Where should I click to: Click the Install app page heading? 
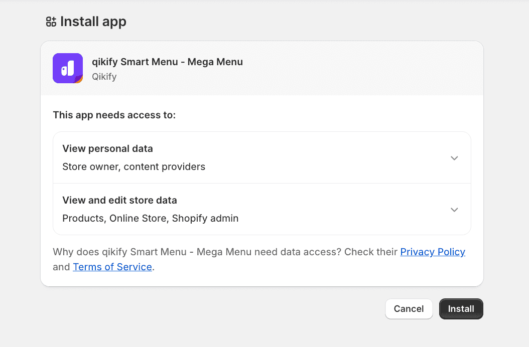click(x=93, y=22)
